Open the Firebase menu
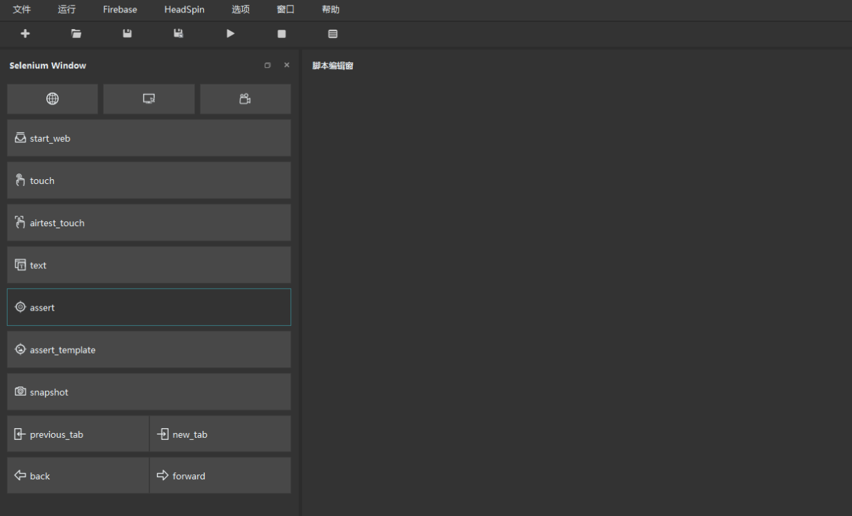 120,10
